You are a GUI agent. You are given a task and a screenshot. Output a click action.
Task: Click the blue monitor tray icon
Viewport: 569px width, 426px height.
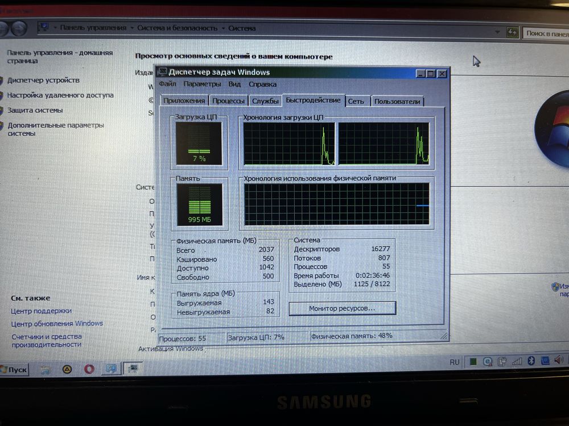pos(545,360)
